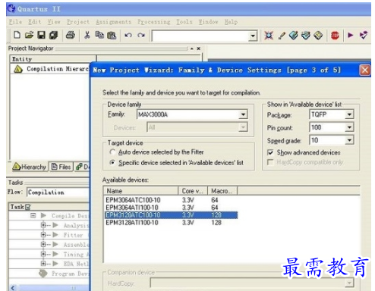375x291 pixels.
Task: Select Auto device selected by the Fitter
Action: (112, 152)
